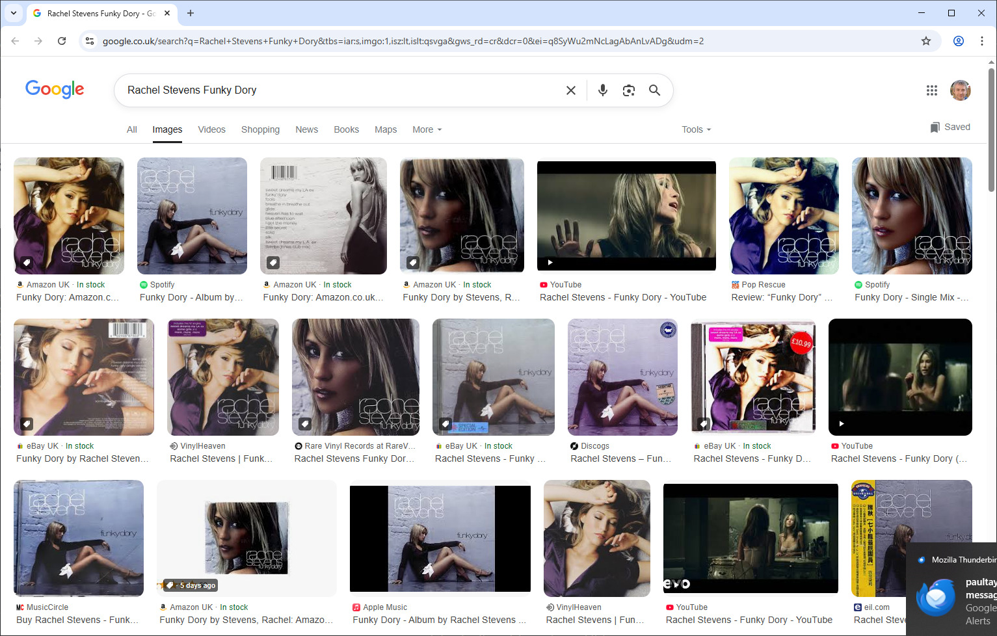997x636 pixels.
Task: Click the magnifying glass search button
Action: pyautogui.click(x=654, y=90)
